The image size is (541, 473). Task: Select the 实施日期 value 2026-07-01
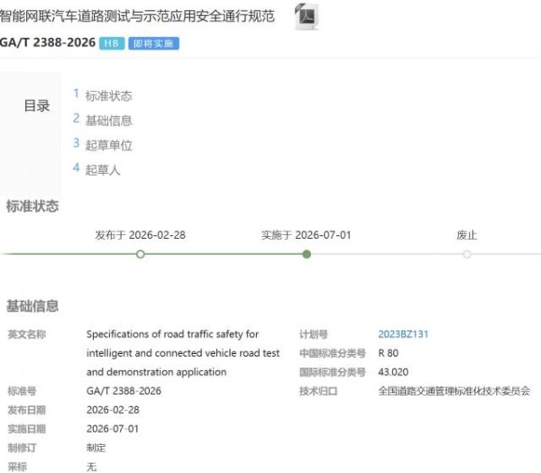tap(113, 429)
